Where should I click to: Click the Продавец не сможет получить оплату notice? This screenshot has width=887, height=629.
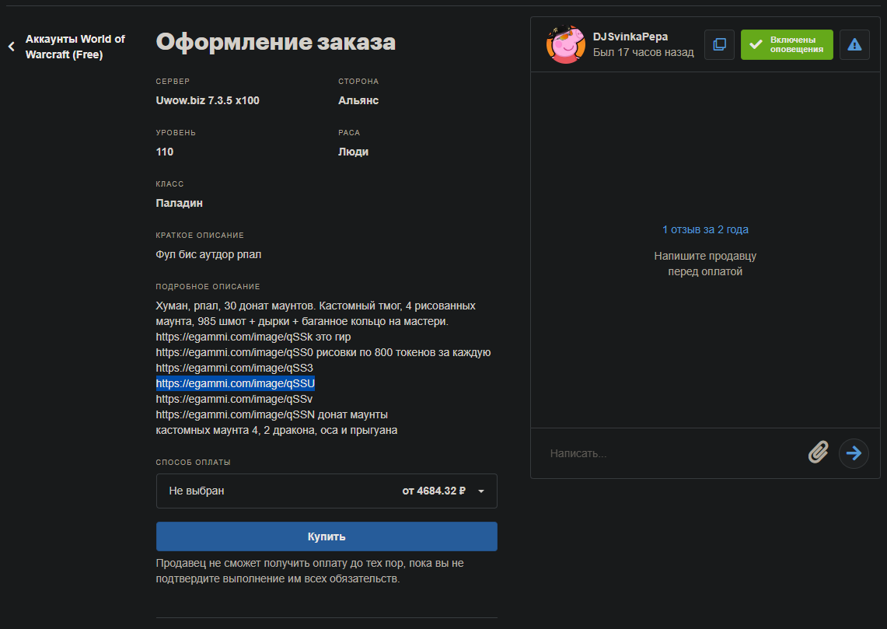(x=310, y=571)
